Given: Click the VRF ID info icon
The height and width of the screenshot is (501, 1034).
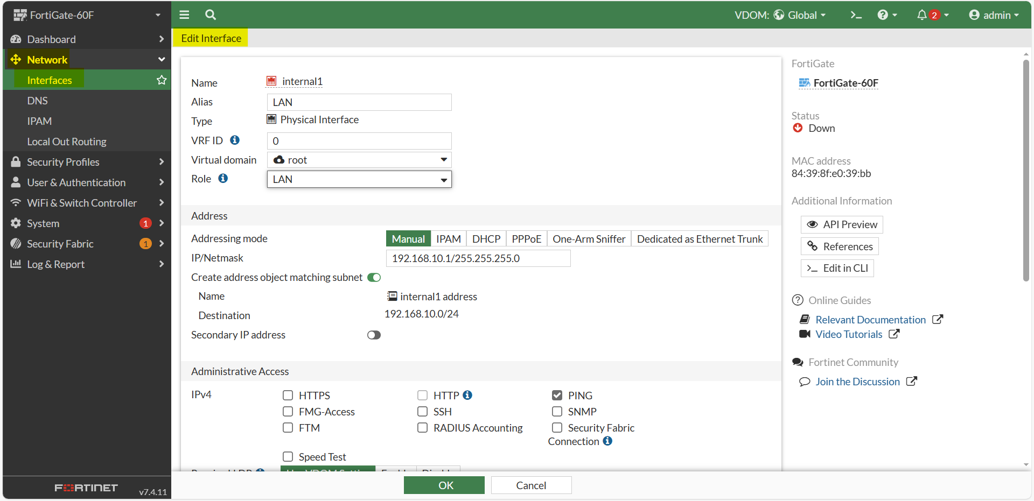Looking at the screenshot, I should click(235, 140).
